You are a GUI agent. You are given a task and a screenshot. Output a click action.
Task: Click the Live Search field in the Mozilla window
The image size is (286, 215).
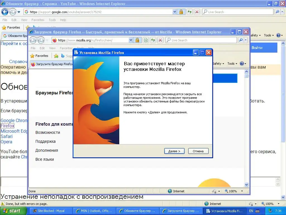(201, 40)
